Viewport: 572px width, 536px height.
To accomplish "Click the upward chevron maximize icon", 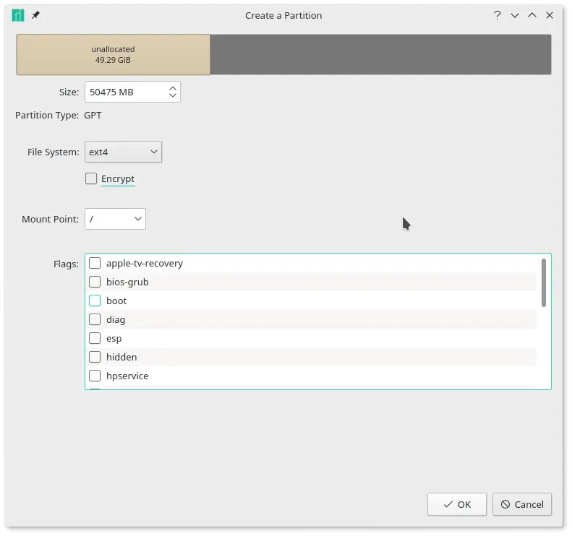I will pos(532,15).
